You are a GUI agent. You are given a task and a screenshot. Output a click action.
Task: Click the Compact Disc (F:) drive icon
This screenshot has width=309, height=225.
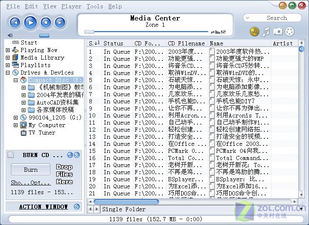(23, 80)
